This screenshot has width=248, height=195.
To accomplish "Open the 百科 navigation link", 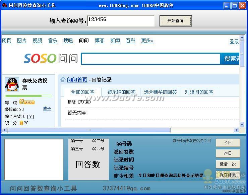I will pos(130,41).
